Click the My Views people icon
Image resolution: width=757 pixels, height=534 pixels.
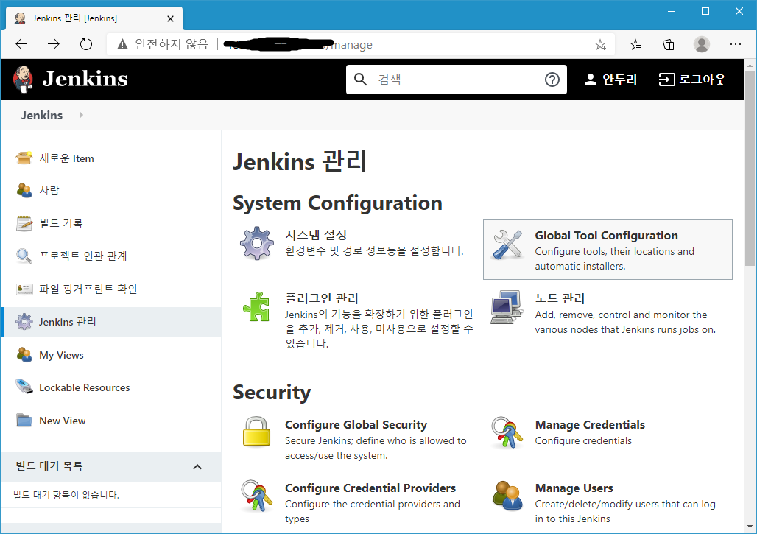pos(24,355)
